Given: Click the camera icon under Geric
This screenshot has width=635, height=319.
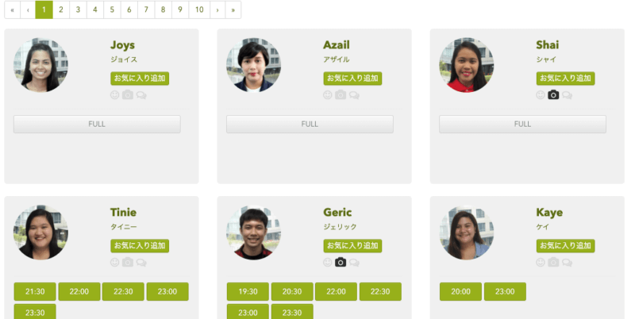Looking at the screenshot, I should point(341,263).
